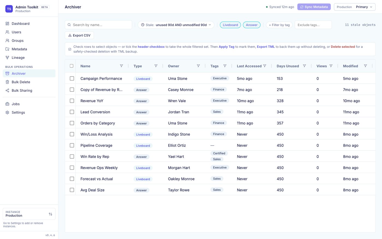The height and width of the screenshot is (239, 382).
Task: Open Settings from the sidebar
Action: pyautogui.click(x=29, y=112)
